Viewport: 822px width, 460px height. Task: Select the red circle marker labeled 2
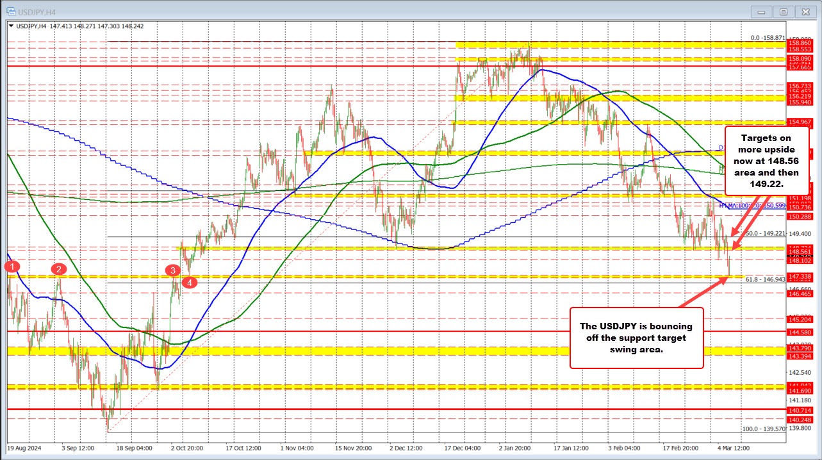(x=59, y=270)
